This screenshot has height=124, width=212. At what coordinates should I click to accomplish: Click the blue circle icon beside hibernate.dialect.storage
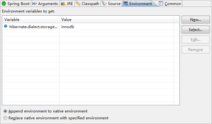pos(6,26)
